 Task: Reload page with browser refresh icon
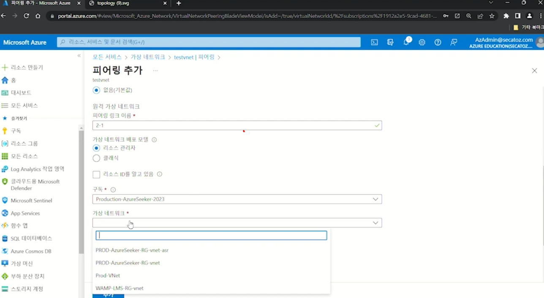coord(26,16)
